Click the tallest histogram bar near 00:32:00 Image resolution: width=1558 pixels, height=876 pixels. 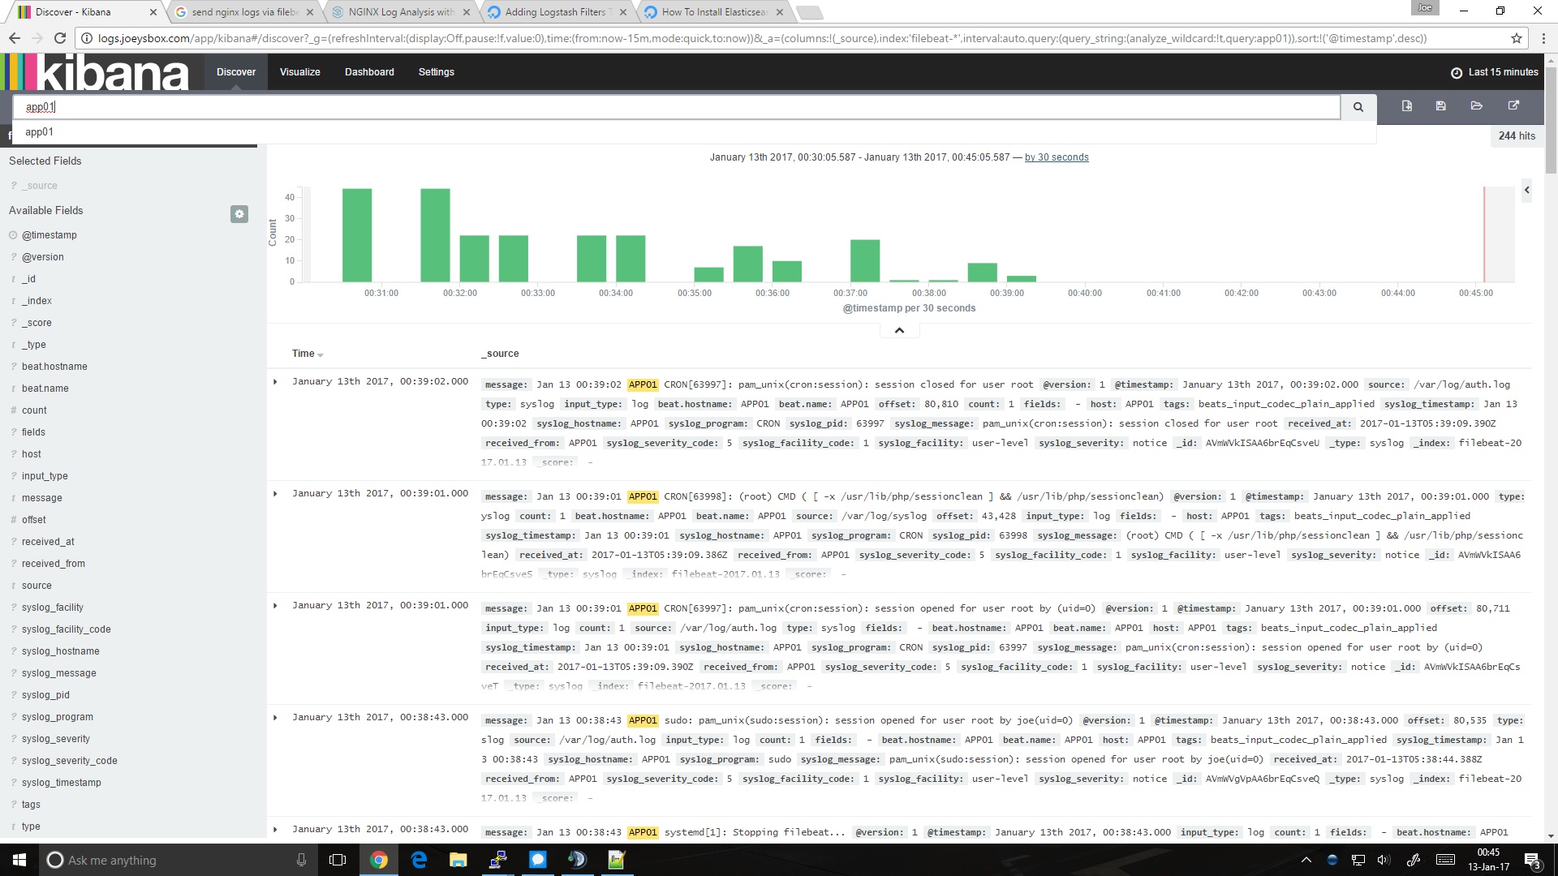435,235
